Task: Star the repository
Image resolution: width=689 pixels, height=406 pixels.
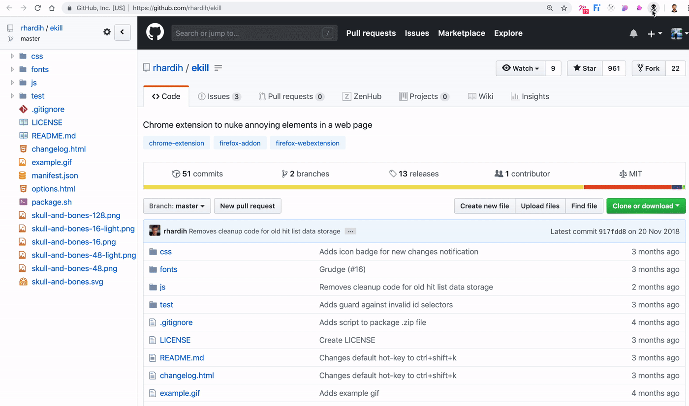Action: pyautogui.click(x=585, y=68)
